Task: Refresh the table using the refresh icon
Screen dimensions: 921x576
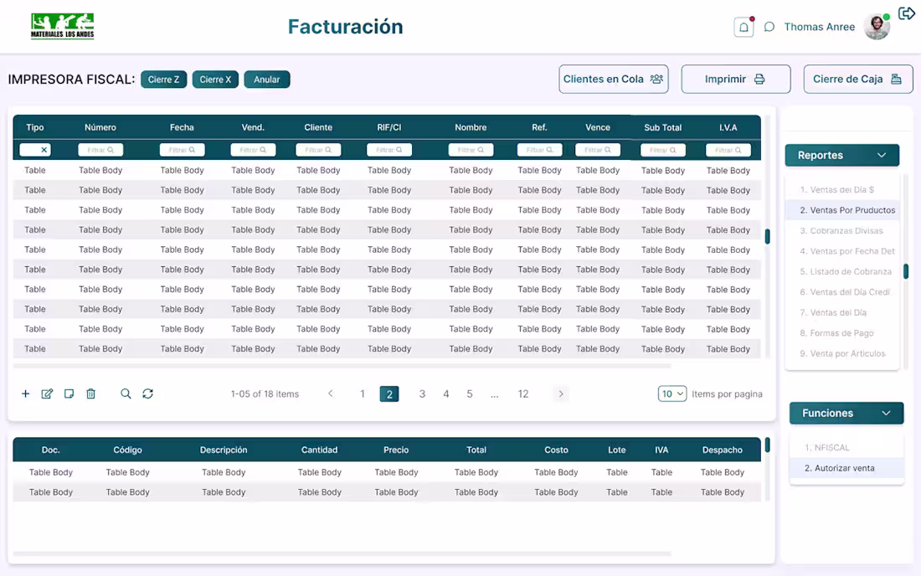Action: 148,393
